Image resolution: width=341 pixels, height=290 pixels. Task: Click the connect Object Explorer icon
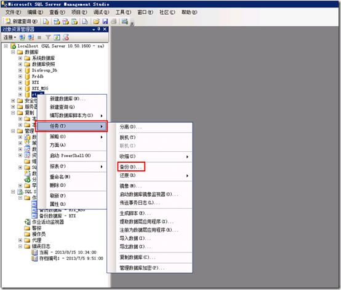pyautogui.click(x=22, y=37)
